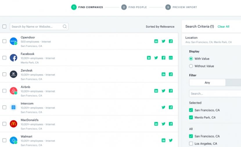Open the Facebook row's Facebook page icon

click(x=163, y=58)
